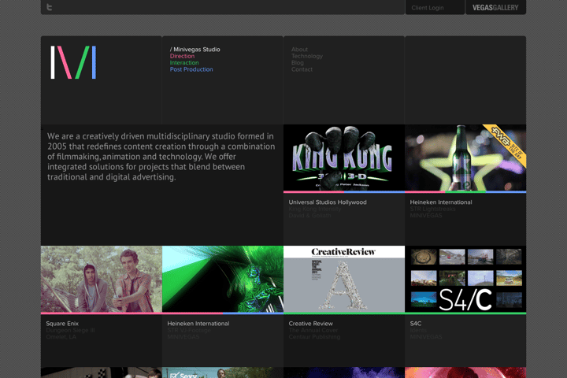Screen dimensions: 567x378
Task: Filter projects by Interaction
Action: [184, 62]
